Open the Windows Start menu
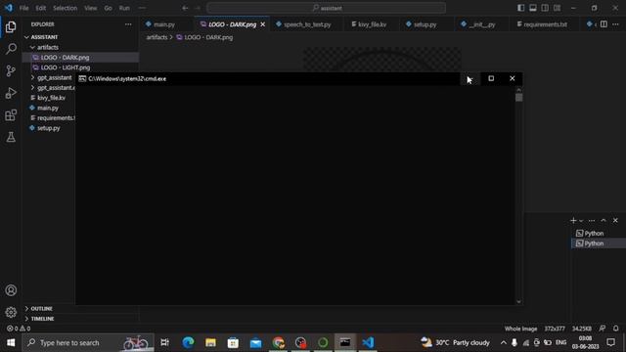Screen dimensions: 626x352 [11, 342]
